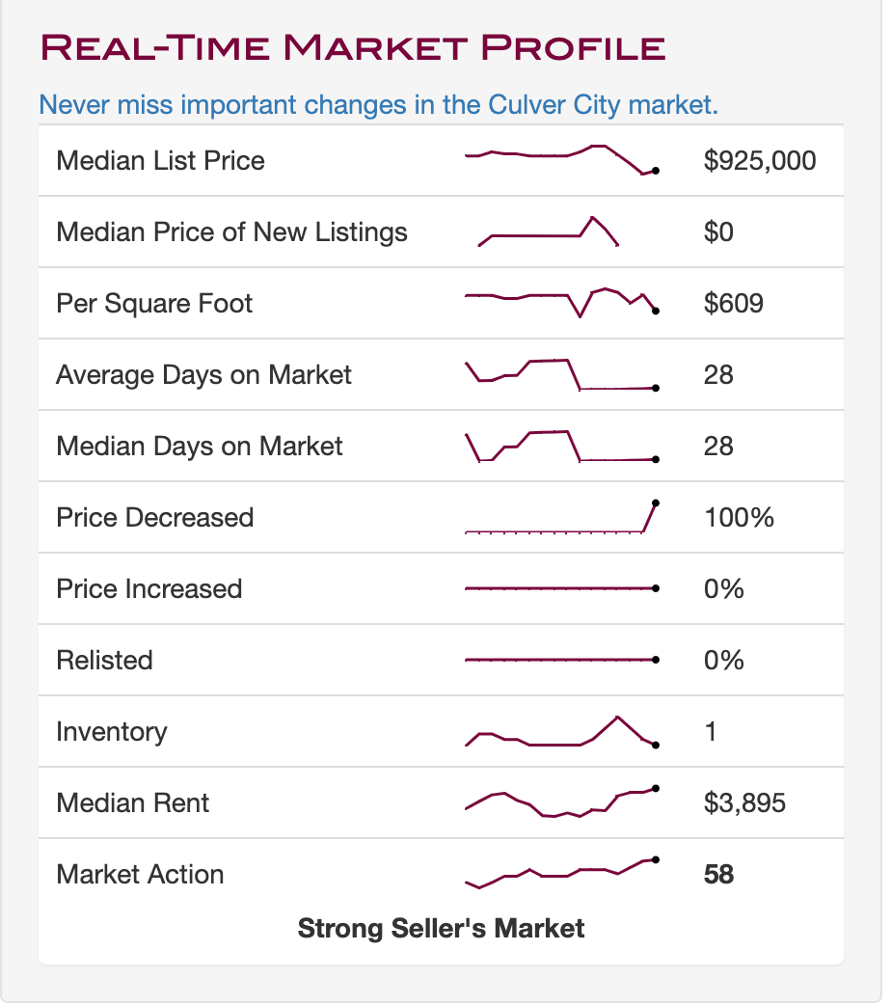Viewport: 891px width, 1005px height.
Task: Click the Median Rent sparkline chart
Action: coord(560,802)
